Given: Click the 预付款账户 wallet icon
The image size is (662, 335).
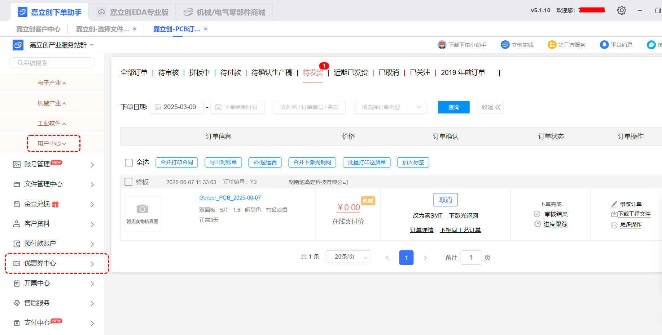Looking at the screenshot, I should pos(17,244).
